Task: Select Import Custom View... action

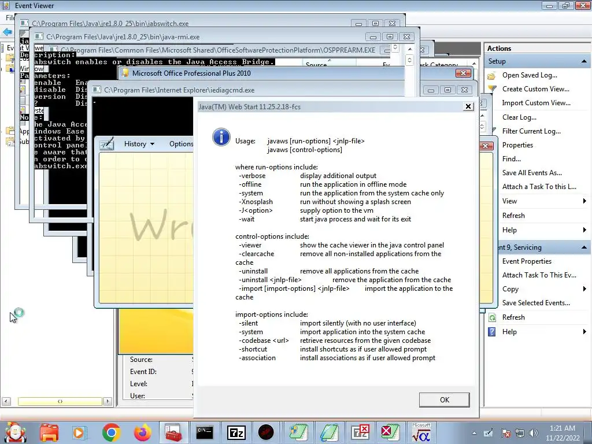Action: [x=536, y=103]
